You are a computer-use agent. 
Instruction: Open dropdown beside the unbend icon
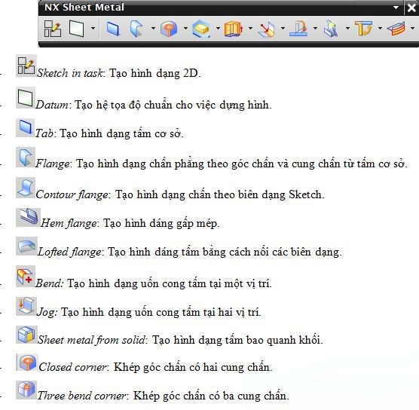click(315, 28)
